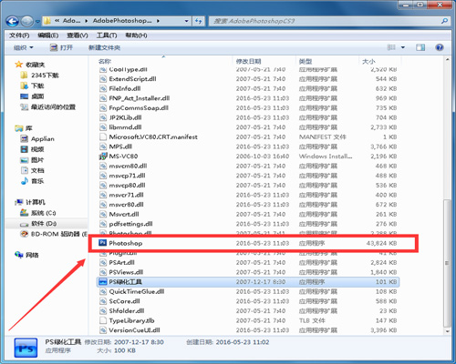Select 网络 in navigation pane
This screenshot has width=456, height=364.
26,255
